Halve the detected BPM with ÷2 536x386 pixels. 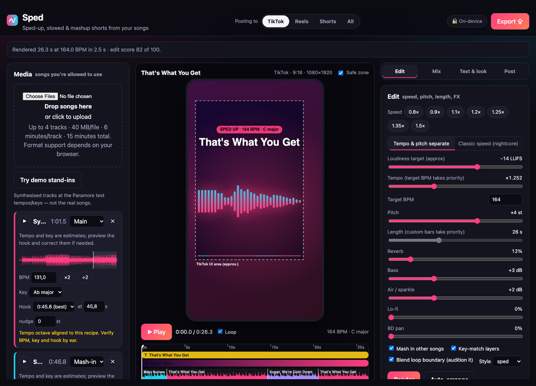pyautogui.click(x=85, y=277)
